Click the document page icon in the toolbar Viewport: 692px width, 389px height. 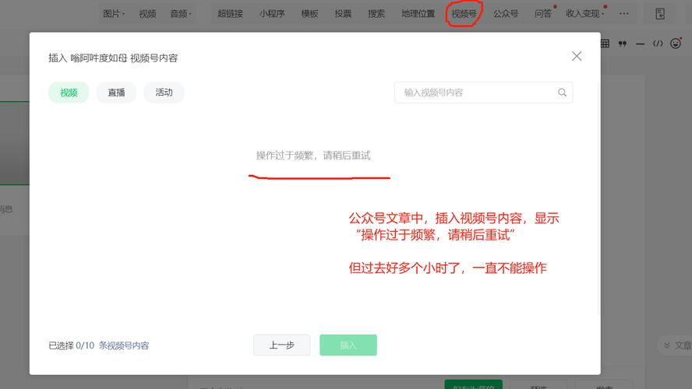pos(660,14)
